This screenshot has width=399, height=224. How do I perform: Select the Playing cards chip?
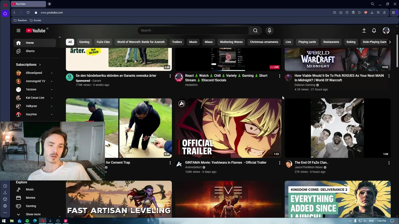pos(307,42)
